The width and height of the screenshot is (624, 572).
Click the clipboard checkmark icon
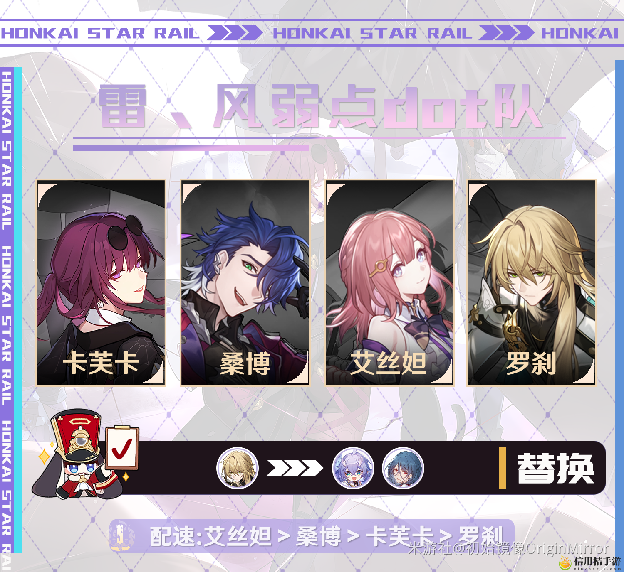point(121,449)
